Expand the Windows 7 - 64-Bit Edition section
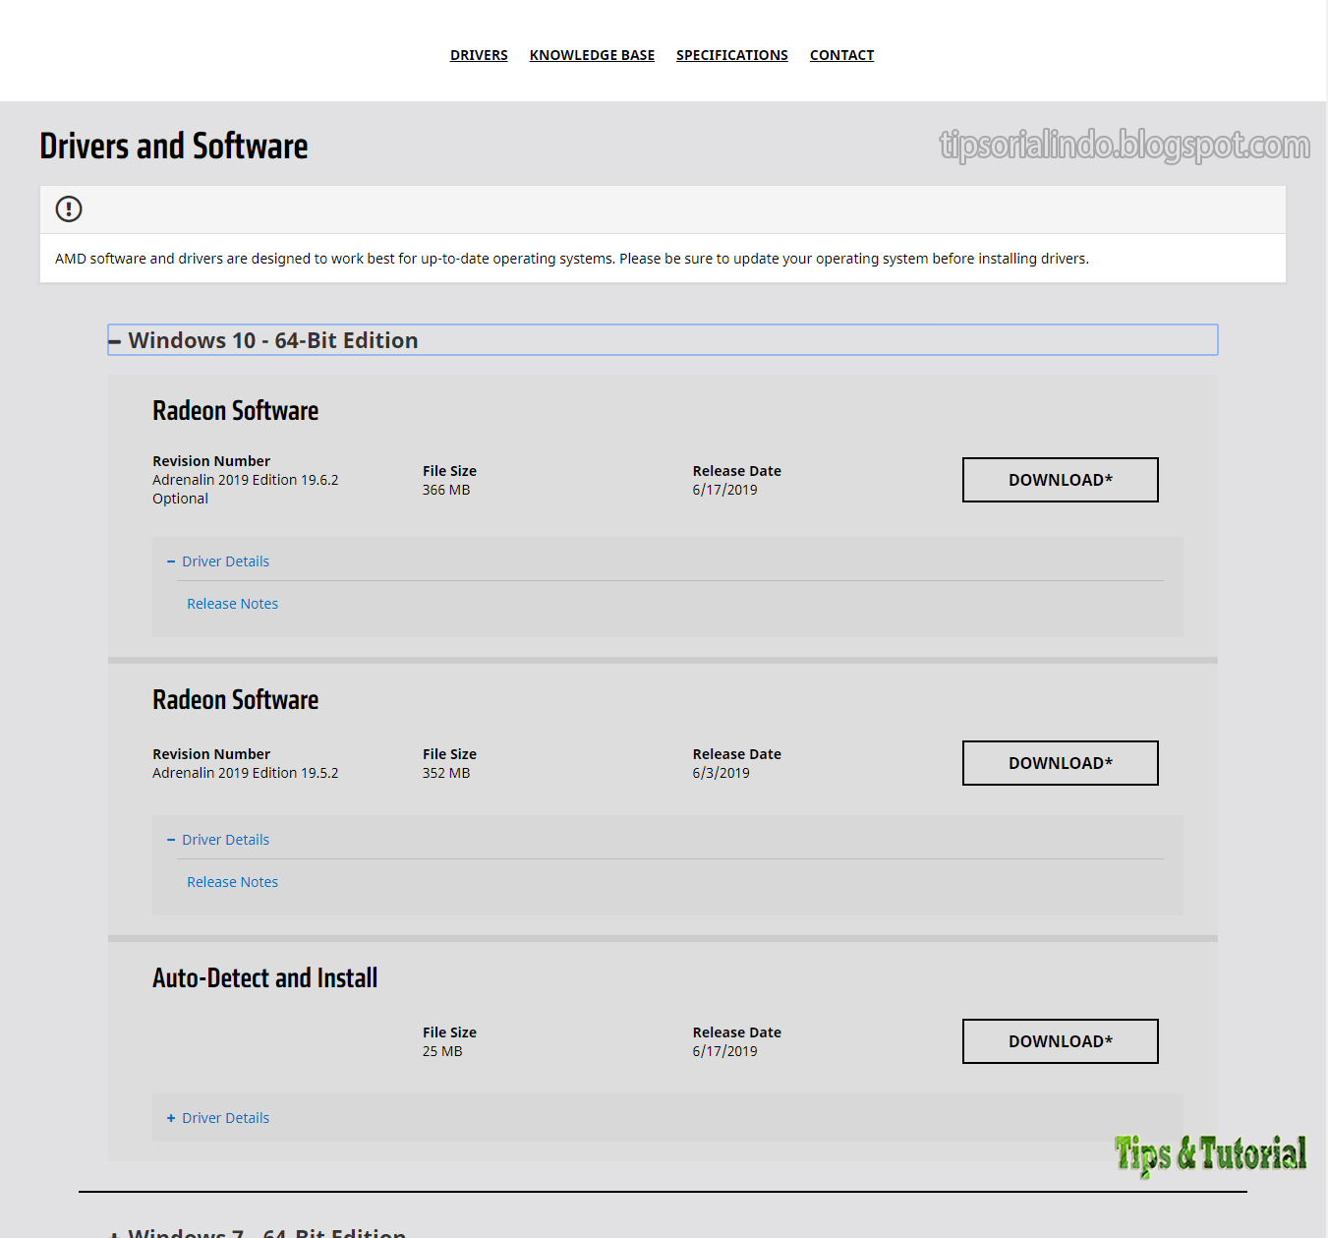 [x=258, y=1231]
